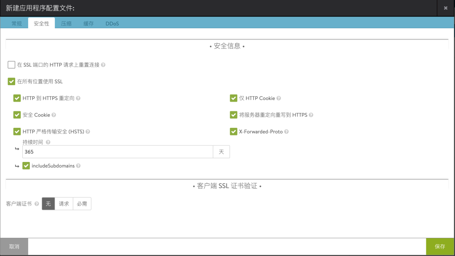This screenshot has width=455, height=256.
Task: Go to 缓存 tab
Action: click(x=88, y=24)
